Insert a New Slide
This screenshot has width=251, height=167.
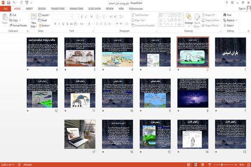[33, 21]
